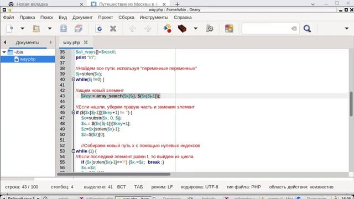Open the color chooser icon
354x199 pixels.
pos(229,29)
